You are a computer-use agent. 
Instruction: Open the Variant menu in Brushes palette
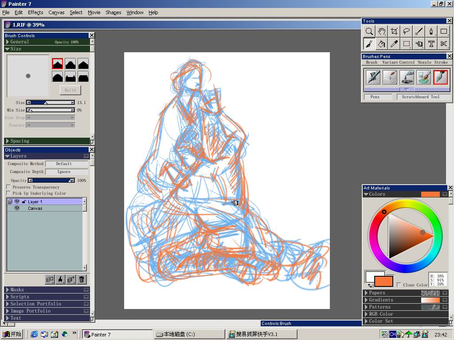click(x=390, y=62)
